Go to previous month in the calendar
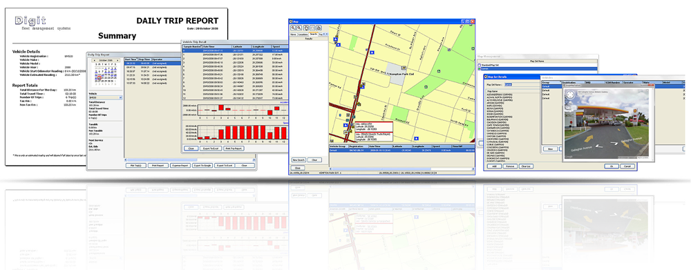This screenshot has width=691, height=270. (94, 60)
